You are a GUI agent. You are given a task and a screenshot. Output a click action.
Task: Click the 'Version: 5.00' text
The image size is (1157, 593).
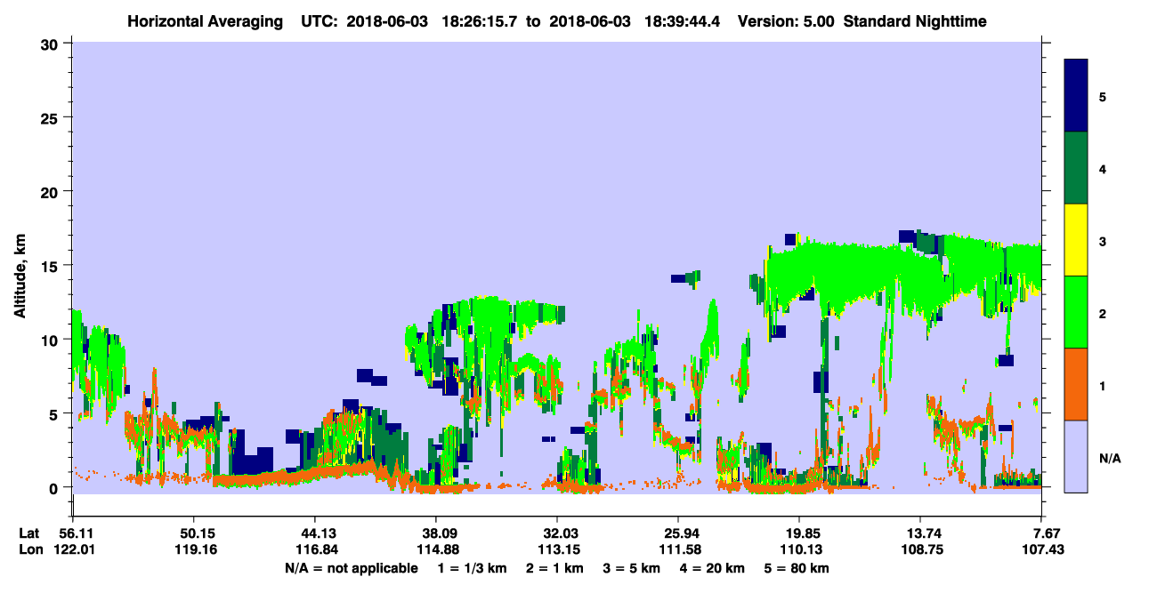785,21
